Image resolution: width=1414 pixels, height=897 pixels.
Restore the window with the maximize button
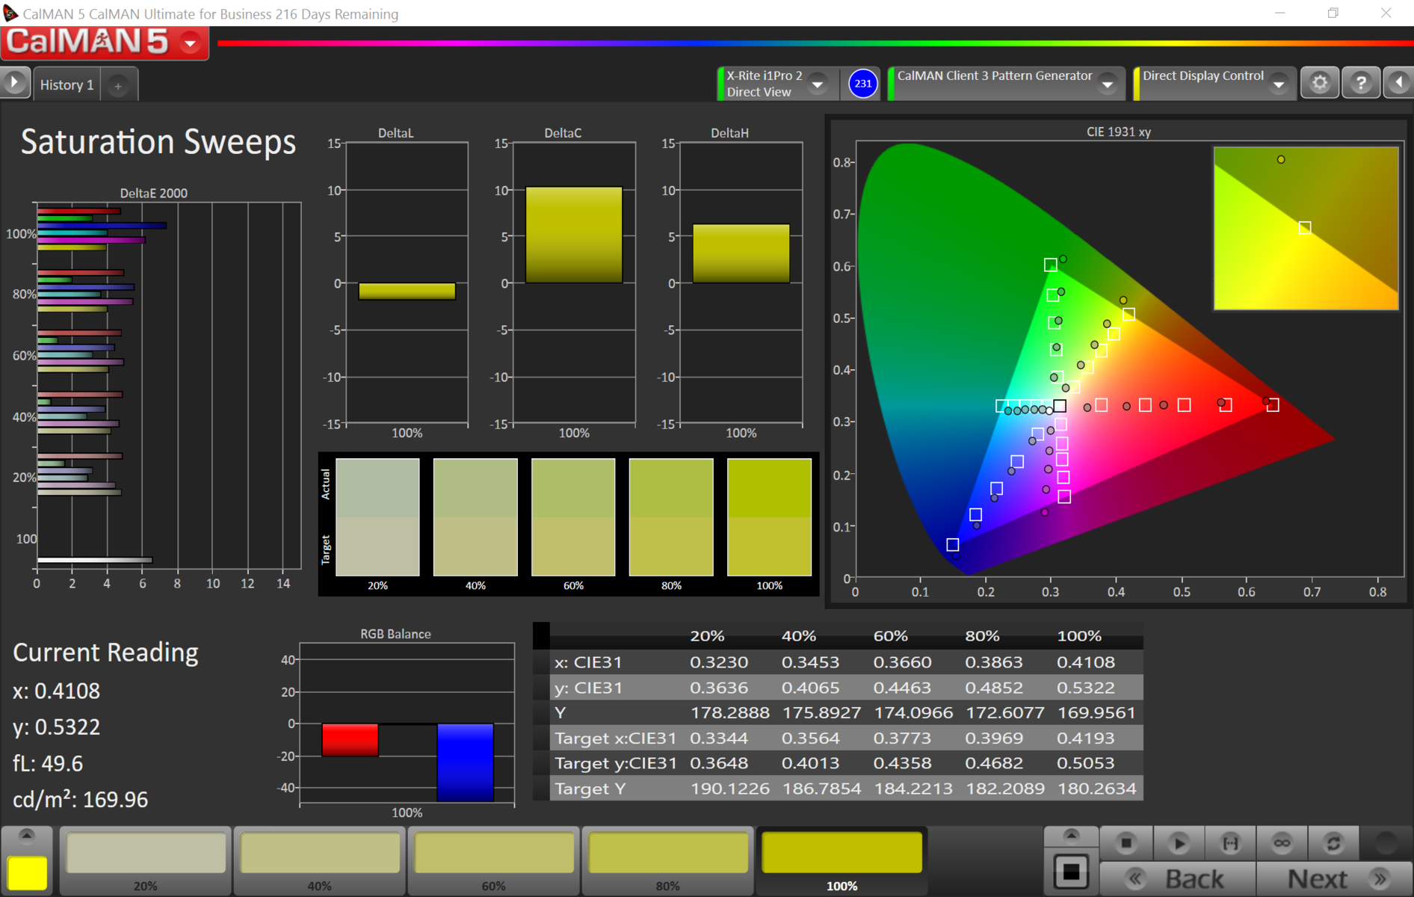(1333, 13)
